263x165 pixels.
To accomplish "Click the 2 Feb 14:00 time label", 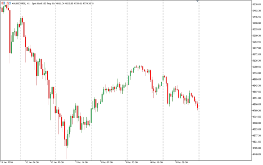I will [x=82, y=162].
